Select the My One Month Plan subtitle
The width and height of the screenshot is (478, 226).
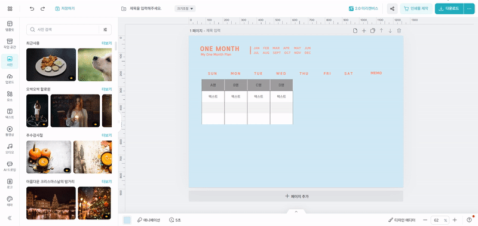[x=216, y=54]
